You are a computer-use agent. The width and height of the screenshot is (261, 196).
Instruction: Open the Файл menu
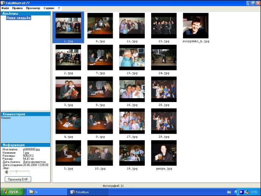point(5,8)
